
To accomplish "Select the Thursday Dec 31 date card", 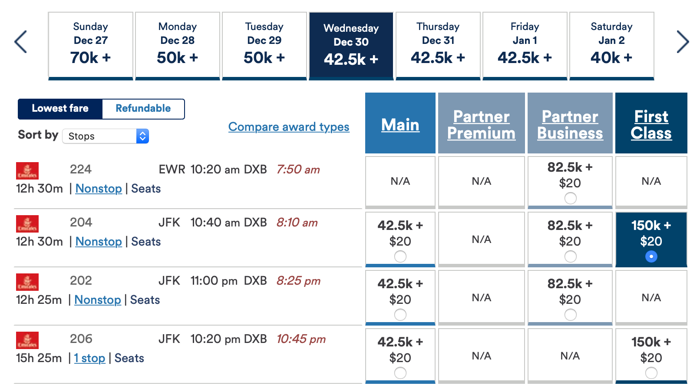I will (x=438, y=45).
